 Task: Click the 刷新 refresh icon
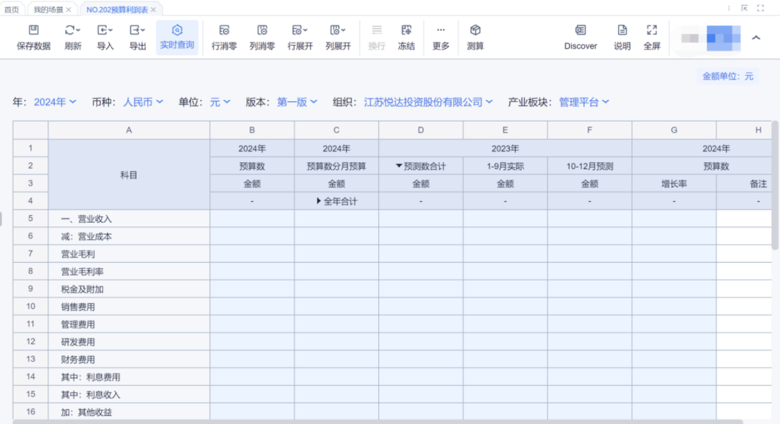tap(73, 31)
